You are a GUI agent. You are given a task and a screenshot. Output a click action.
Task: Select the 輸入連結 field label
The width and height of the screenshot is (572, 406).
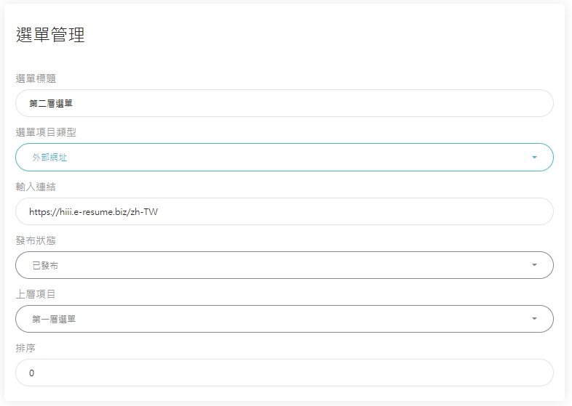coord(37,187)
